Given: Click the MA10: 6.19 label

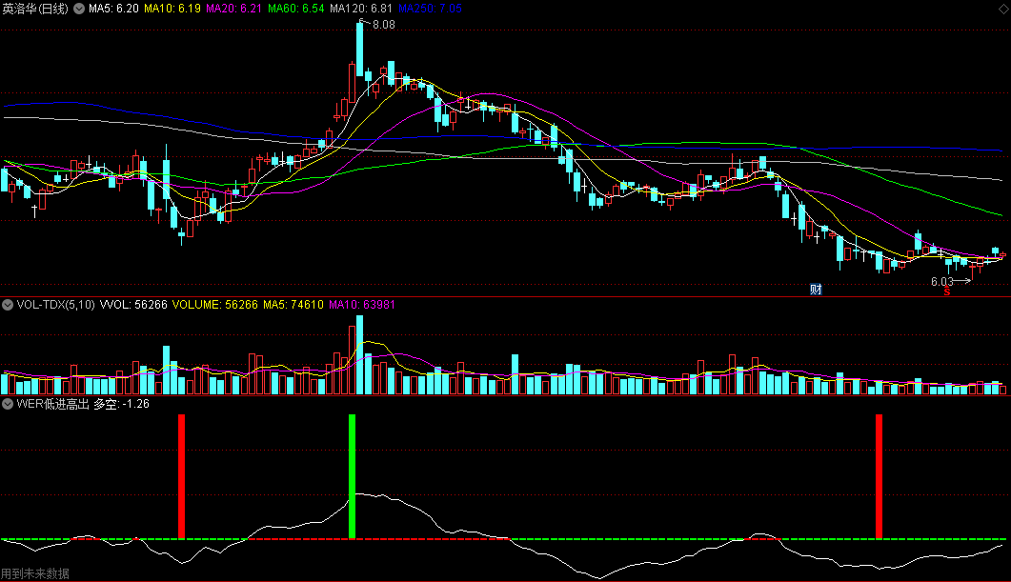Looking at the screenshot, I should pyautogui.click(x=172, y=9).
